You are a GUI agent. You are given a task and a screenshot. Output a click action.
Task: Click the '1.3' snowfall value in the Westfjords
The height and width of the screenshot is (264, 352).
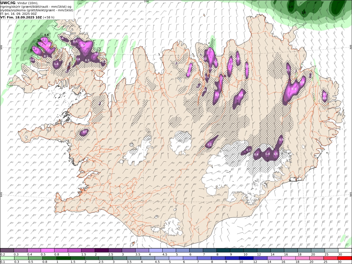click(43, 40)
